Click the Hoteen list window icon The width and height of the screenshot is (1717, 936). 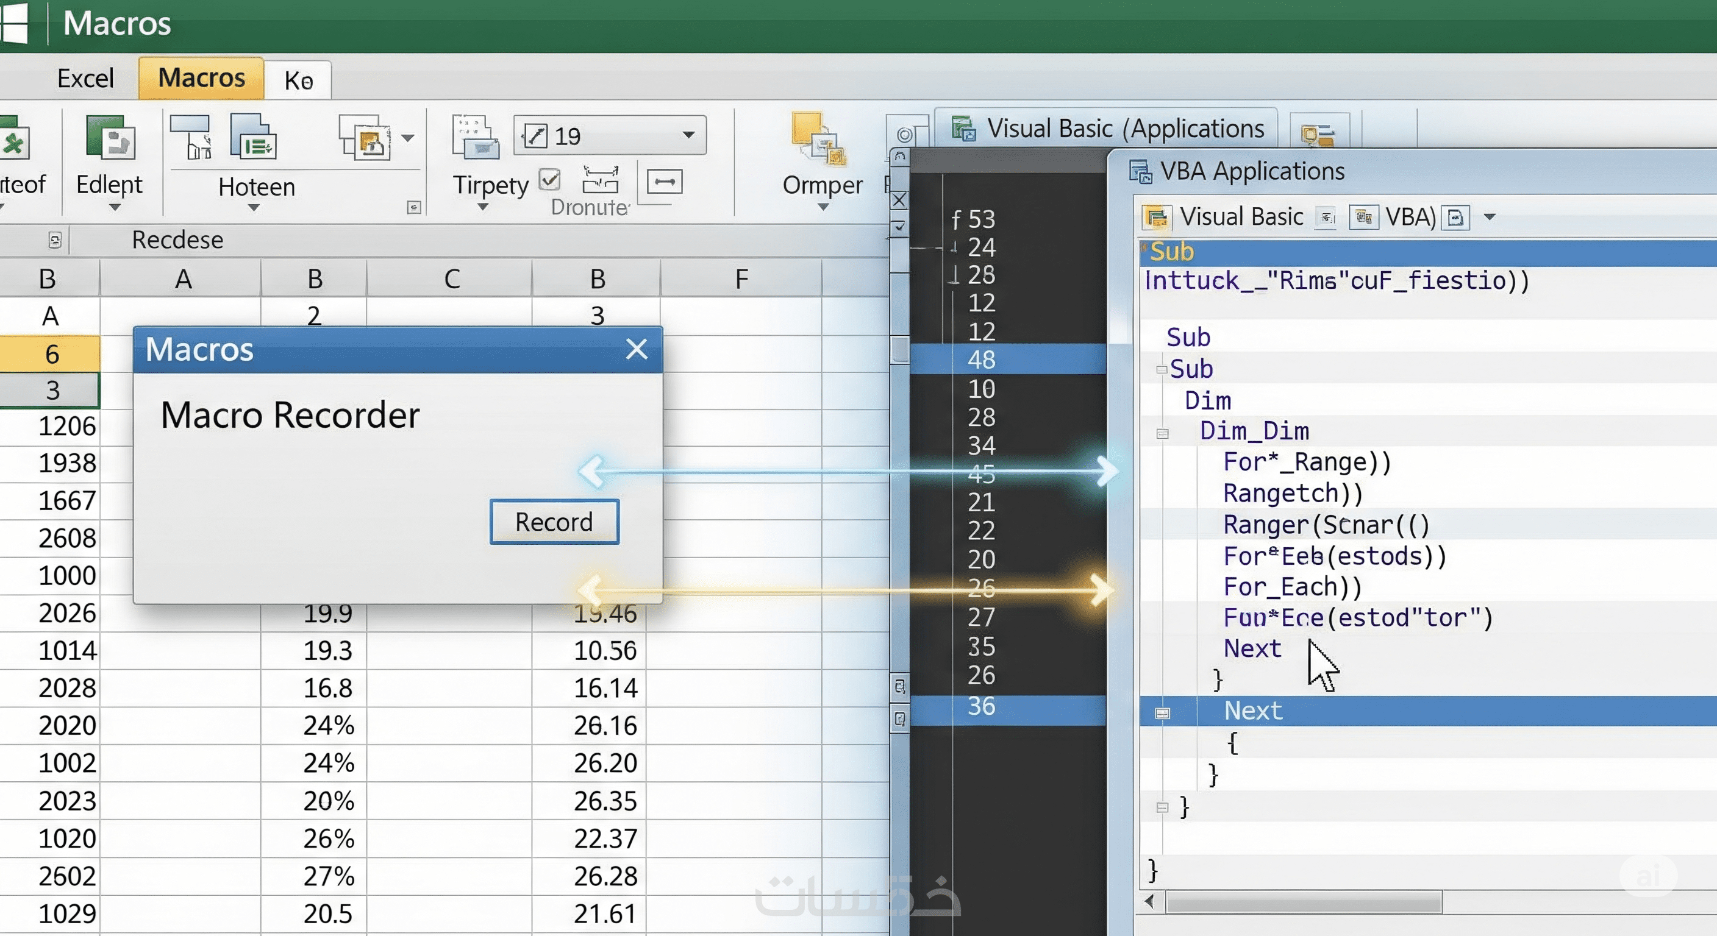[x=252, y=136]
